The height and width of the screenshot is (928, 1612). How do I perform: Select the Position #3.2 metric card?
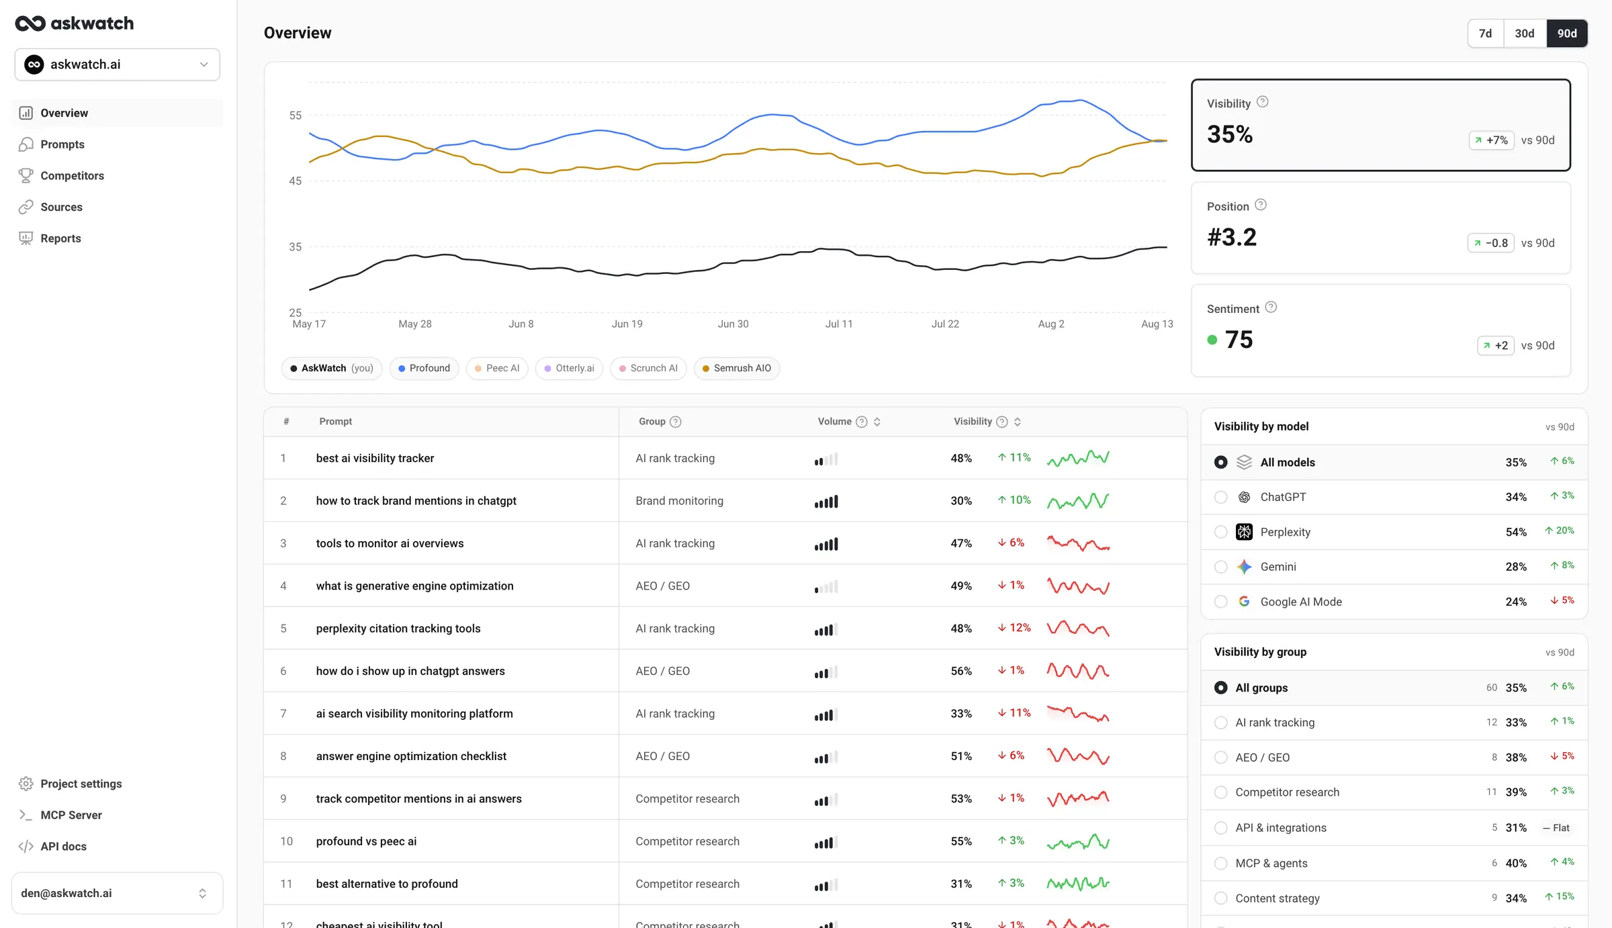tap(1381, 228)
